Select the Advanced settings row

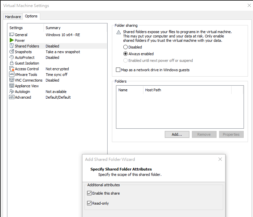coord(23,97)
